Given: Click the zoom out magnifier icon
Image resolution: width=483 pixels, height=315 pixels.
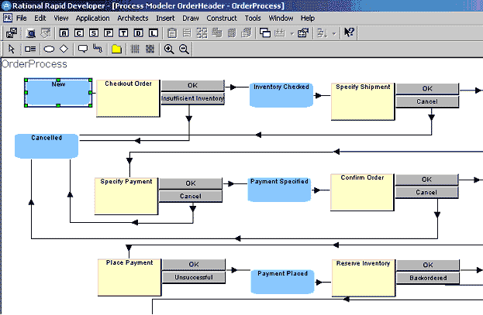Looking at the screenshot, I should tap(185, 49).
